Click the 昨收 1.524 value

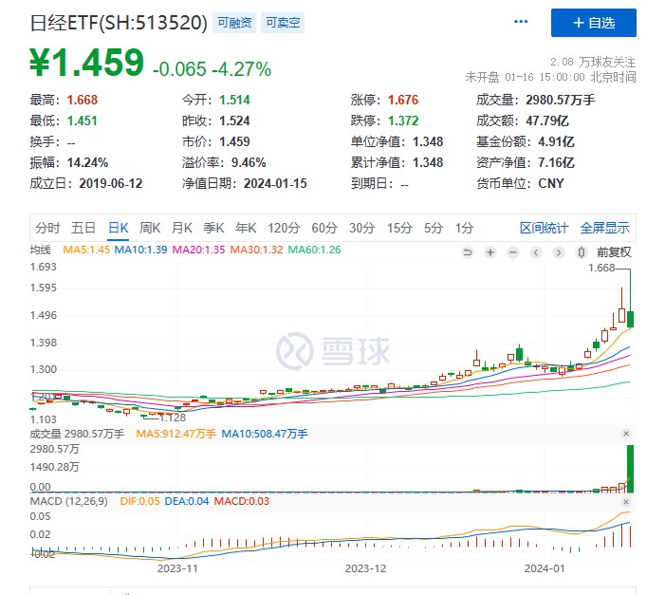point(234,121)
